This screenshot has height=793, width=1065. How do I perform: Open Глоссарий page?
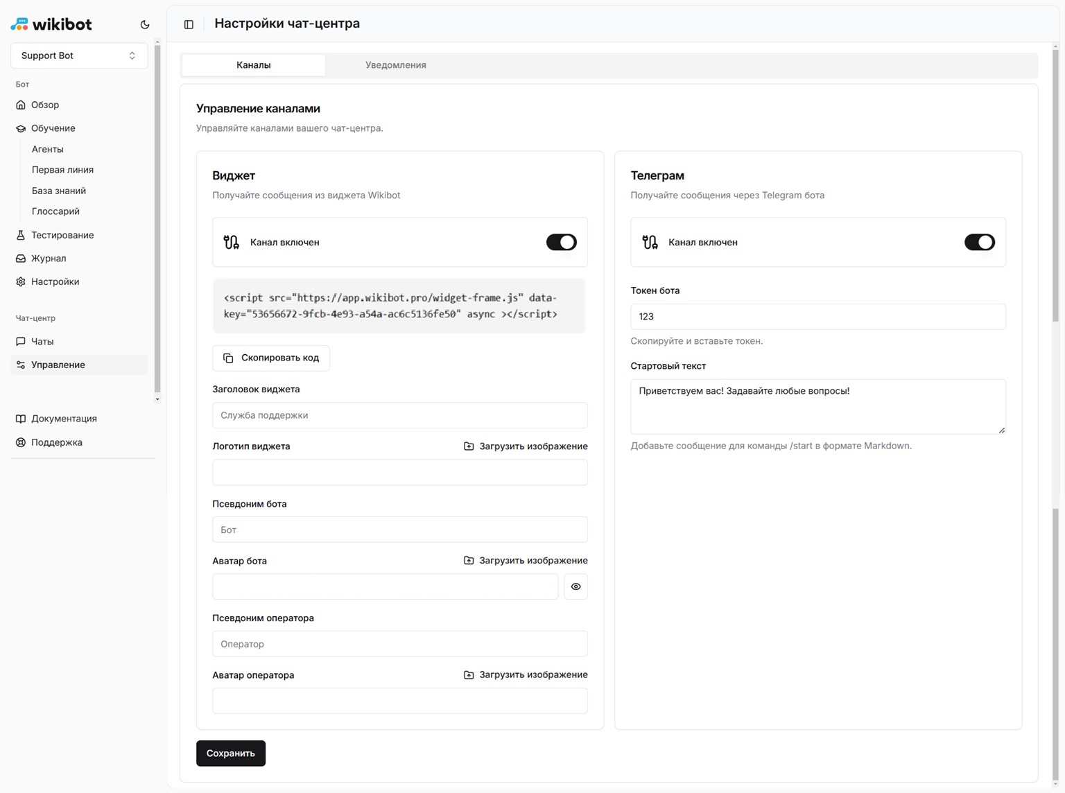pos(55,211)
